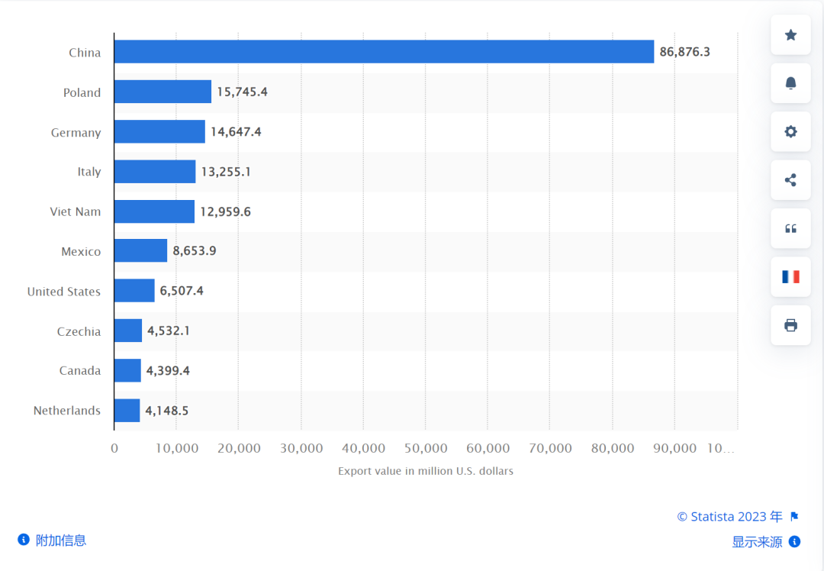Click the value 13,255.1

[x=226, y=172]
